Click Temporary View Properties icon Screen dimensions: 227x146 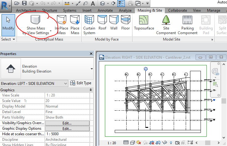coord(177,143)
